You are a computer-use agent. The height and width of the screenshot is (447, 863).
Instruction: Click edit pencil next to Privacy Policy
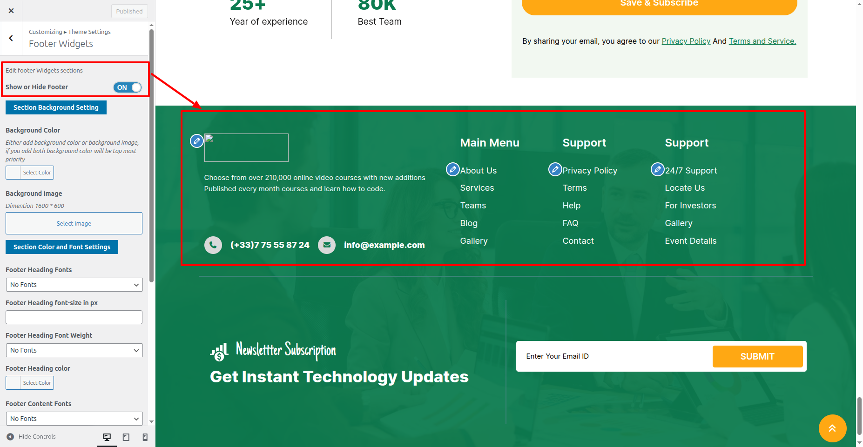coord(555,169)
